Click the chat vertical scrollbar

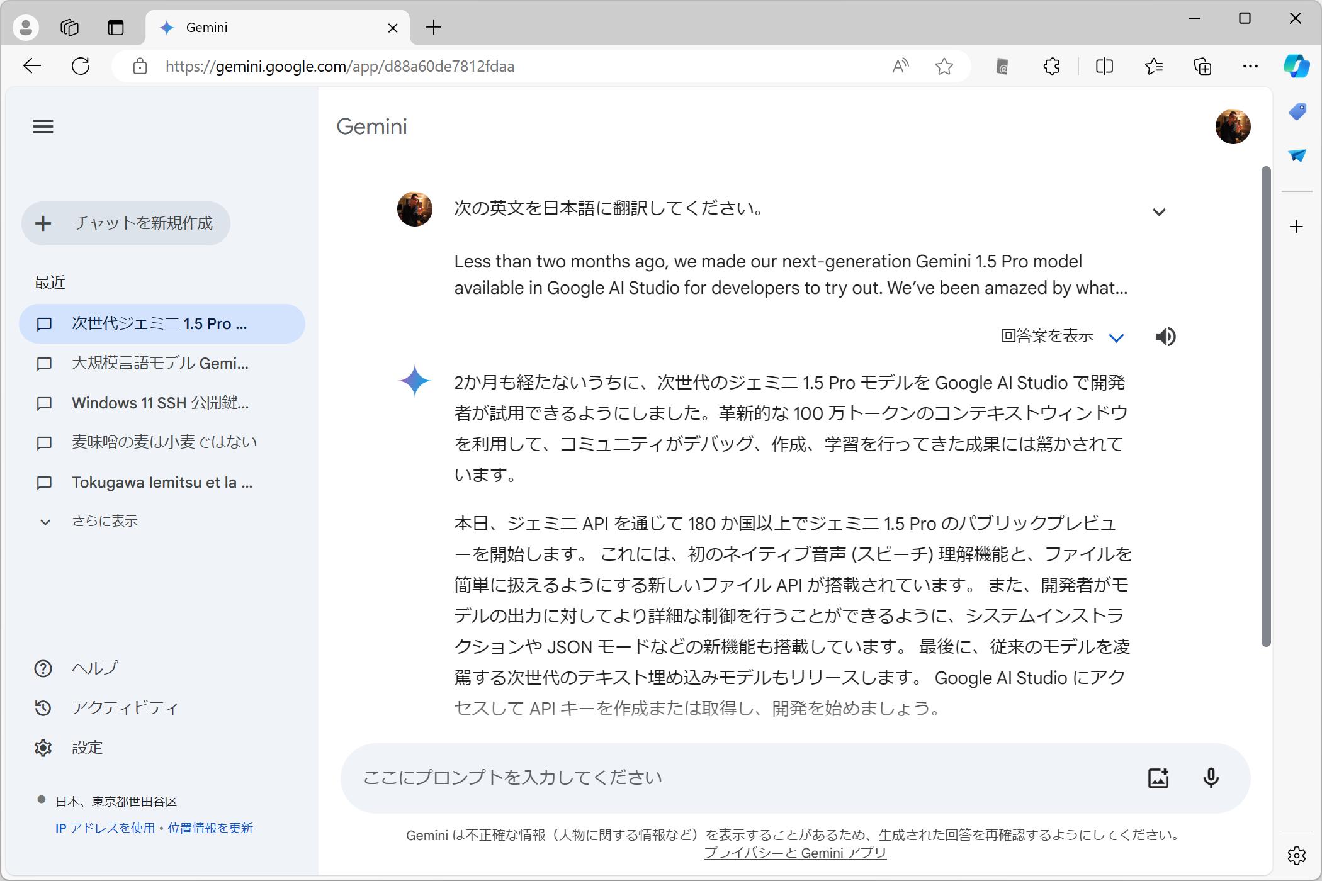[1266, 407]
